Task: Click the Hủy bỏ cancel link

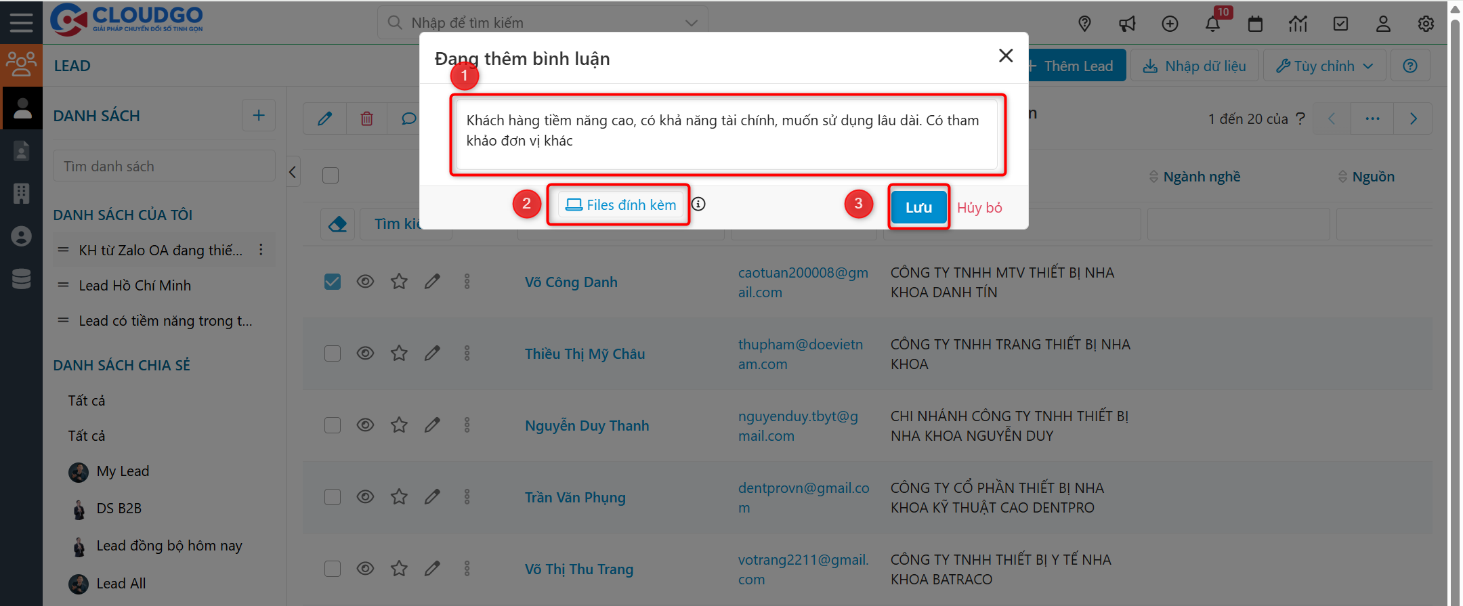Action: pos(979,207)
